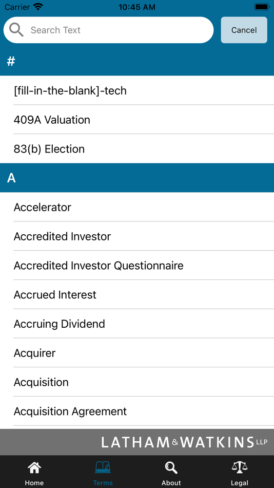274x488 pixels.
Task: Open the Accrued Interest term
Action: click(x=137, y=295)
